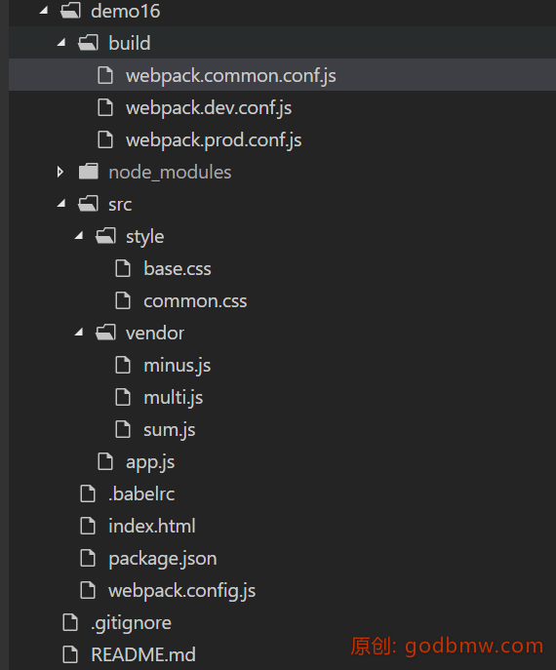Click file icon beside webpack.dev.conf.js

click(105, 107)
